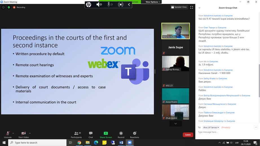Click the broadcast icon in the HP bar
The width and height of the screenshot is (260, 146).
coord(120,4)
